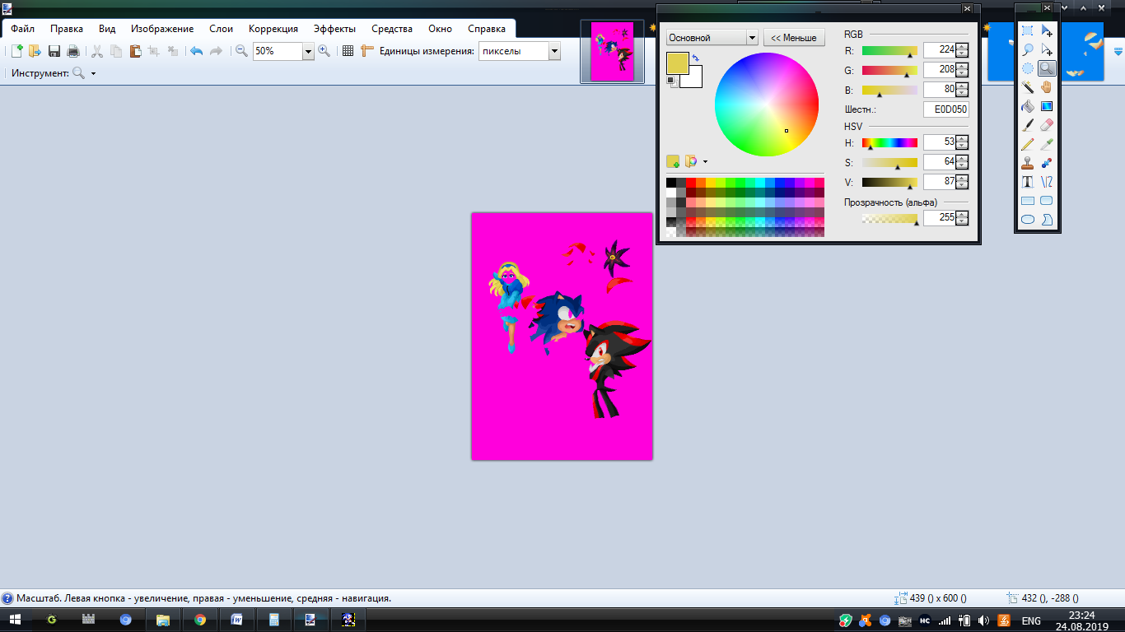
Task: Click the Windows Start button
Action: [15, 620]
